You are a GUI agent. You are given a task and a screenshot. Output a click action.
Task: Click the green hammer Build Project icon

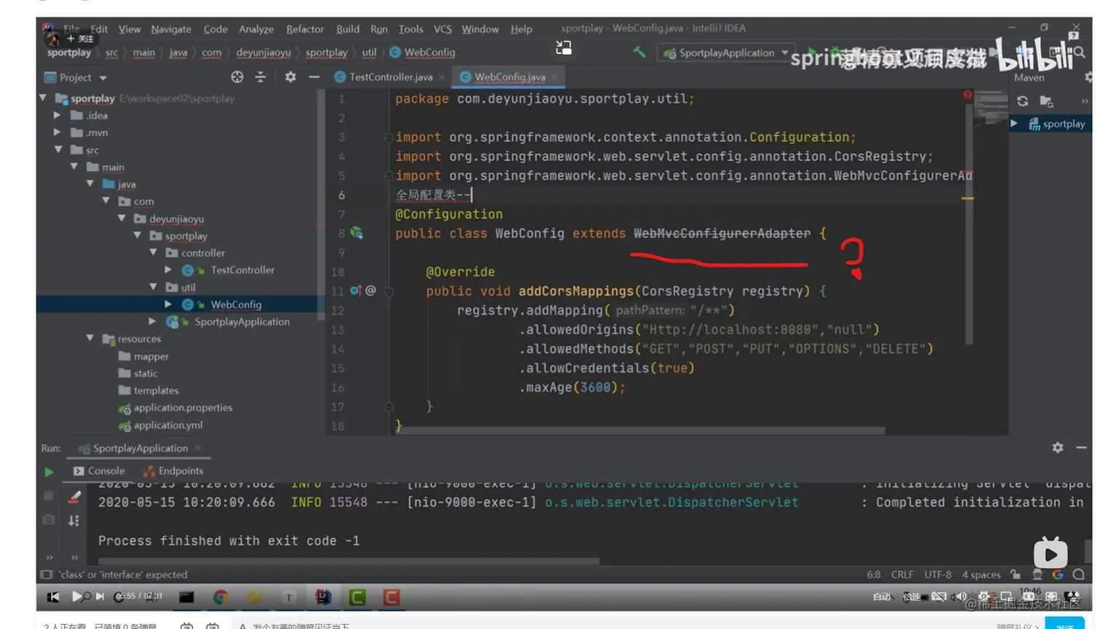point(639,52)
